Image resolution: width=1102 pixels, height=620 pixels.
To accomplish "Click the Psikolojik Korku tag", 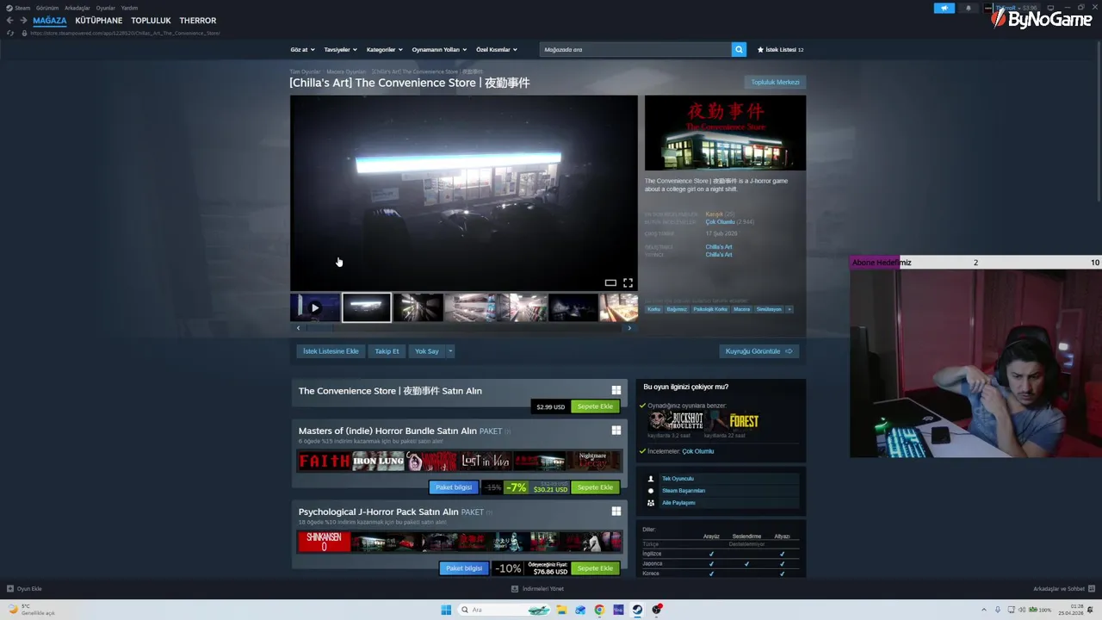I will 710,309.
